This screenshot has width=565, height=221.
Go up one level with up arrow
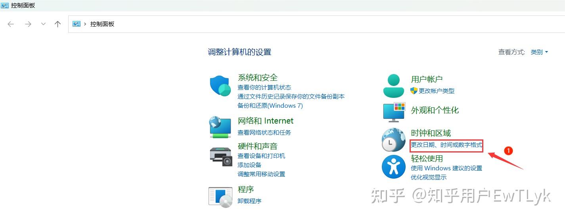[57, 24]
